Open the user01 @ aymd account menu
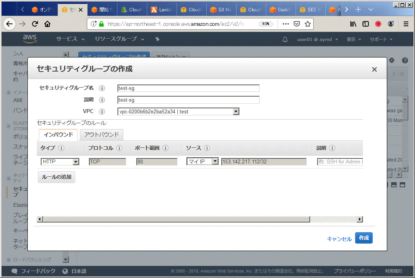This screenshot has height=278, width=415. click(x=318, y=39)
